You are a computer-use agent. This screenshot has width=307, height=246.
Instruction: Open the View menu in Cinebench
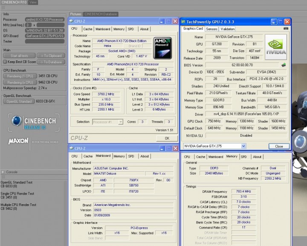tap(33, 2)
